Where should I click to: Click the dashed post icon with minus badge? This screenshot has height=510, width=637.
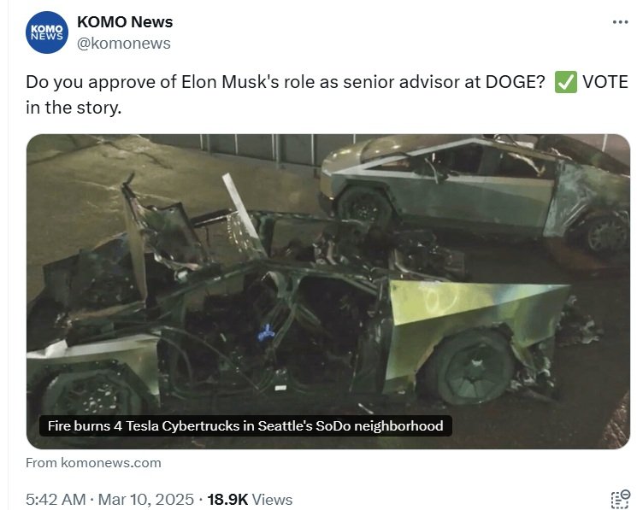pyautogui.click(x=620, y=500)
